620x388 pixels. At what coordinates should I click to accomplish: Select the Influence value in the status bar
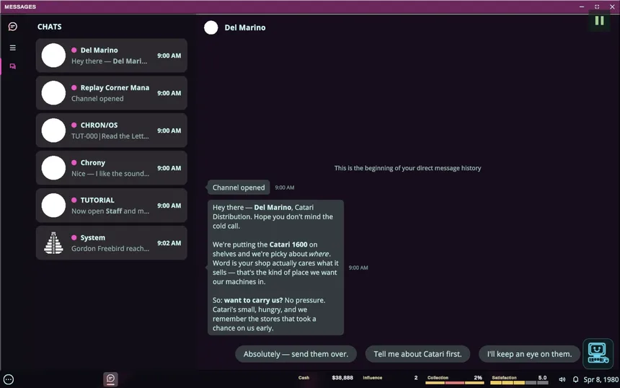[416, 378]
